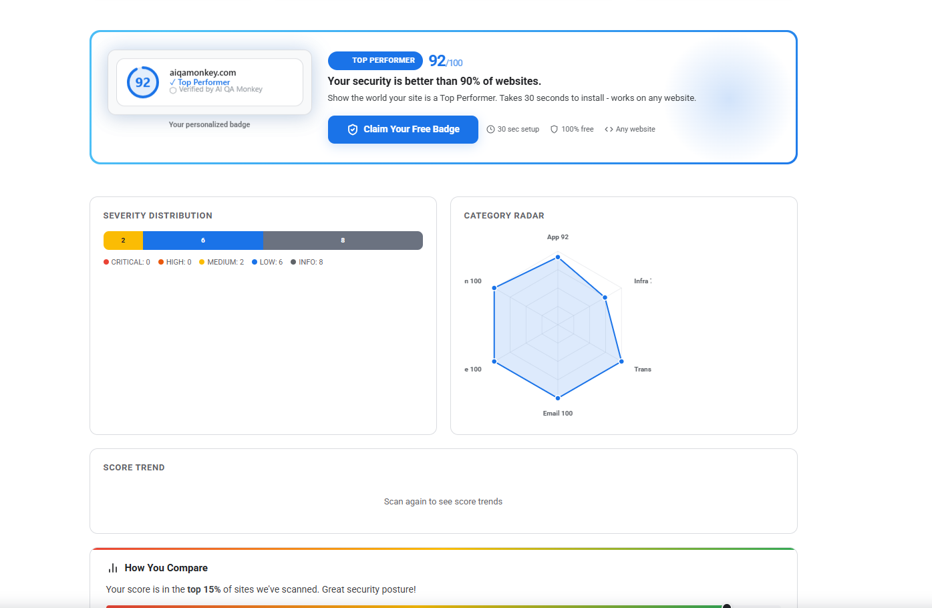Click Claim Your Free Badge
This screenshot has width=932, height=608.
point(403,129)
